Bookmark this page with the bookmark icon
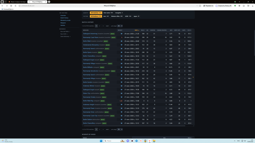The width and height of the screenshot is (255, 143). pos(200,6)
